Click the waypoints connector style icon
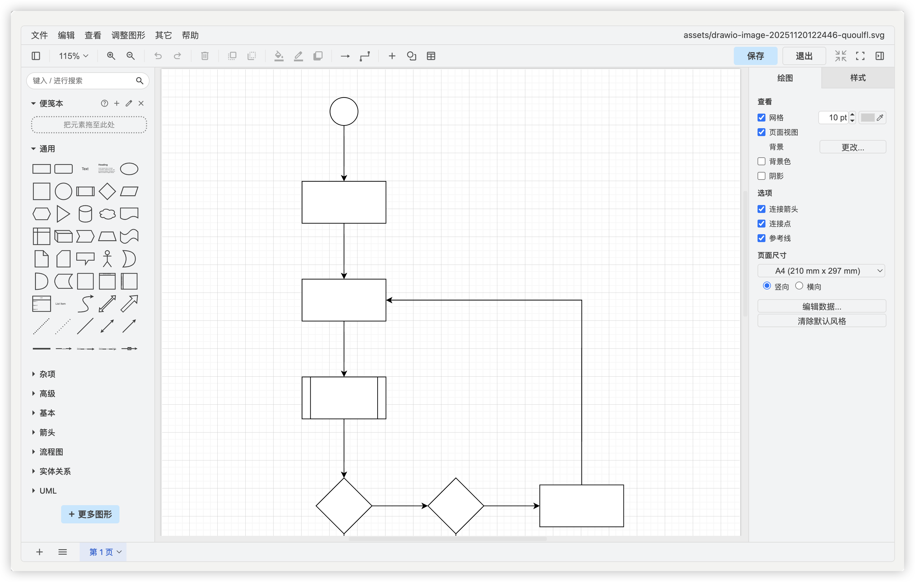Viewport: 915px width, 582px height. coord(365,56)
